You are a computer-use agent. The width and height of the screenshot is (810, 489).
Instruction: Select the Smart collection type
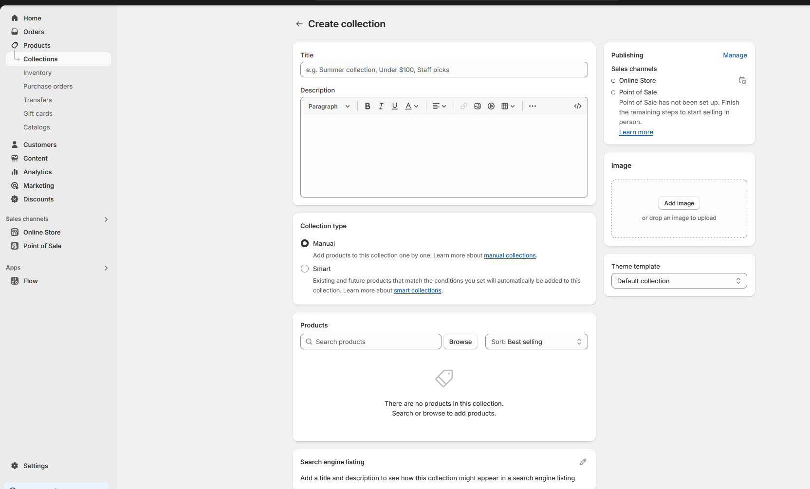[x=305, y=269]
